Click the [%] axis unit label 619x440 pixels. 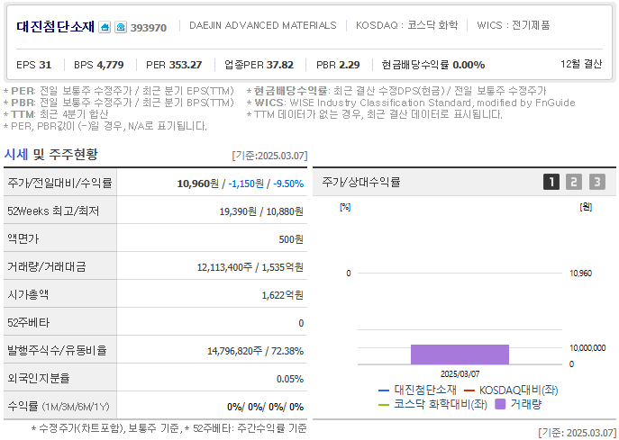click(345, 207)
